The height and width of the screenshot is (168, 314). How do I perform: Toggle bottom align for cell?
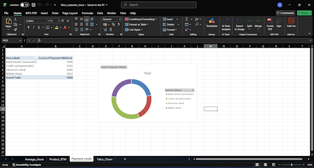(x=86, y=19)
